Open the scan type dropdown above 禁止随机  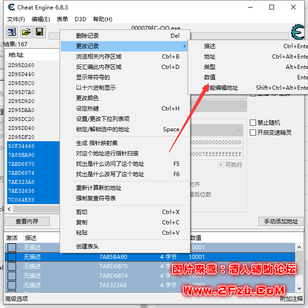pos(218,106)
